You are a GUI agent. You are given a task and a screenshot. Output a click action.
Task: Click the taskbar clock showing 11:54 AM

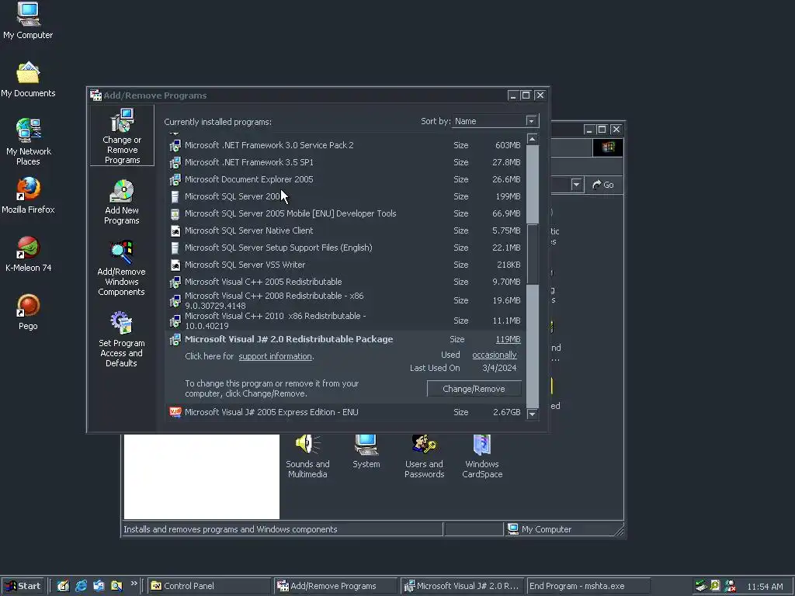[765, 587]
